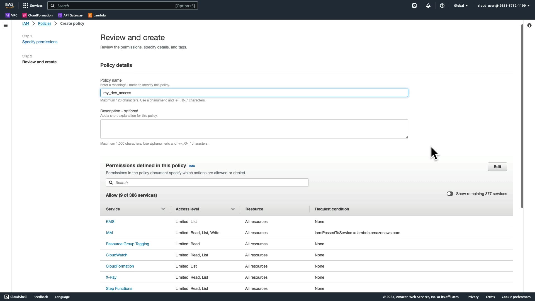Open the AWS CloudShell icon in top bar

point(414,6)
